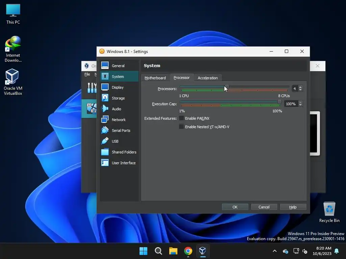The width and height of the screenshot is (346, 259).
Task: Click the OneDrive cloud tray icon
Action: 285,251
